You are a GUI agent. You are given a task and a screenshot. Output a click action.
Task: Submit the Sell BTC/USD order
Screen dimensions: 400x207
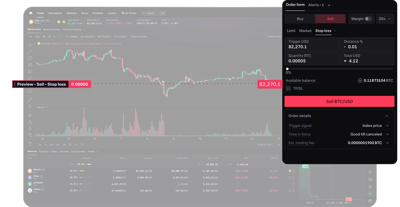tap(339, 101)
